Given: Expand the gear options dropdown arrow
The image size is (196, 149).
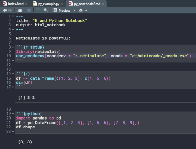Looking at the screenshot, I should tap(86, 11).
